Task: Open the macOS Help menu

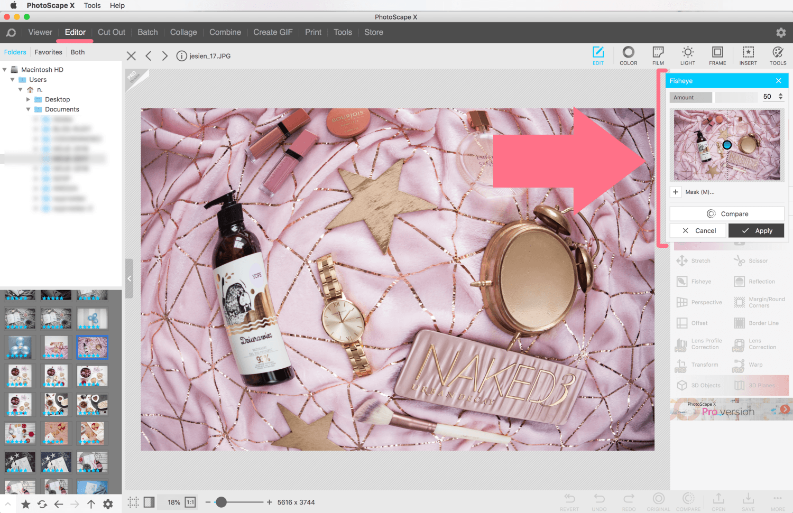Action: pyautogui.click(x=117, y=5)
